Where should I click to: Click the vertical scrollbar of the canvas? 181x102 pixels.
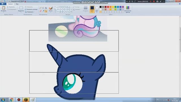click(x=180, y=40)
